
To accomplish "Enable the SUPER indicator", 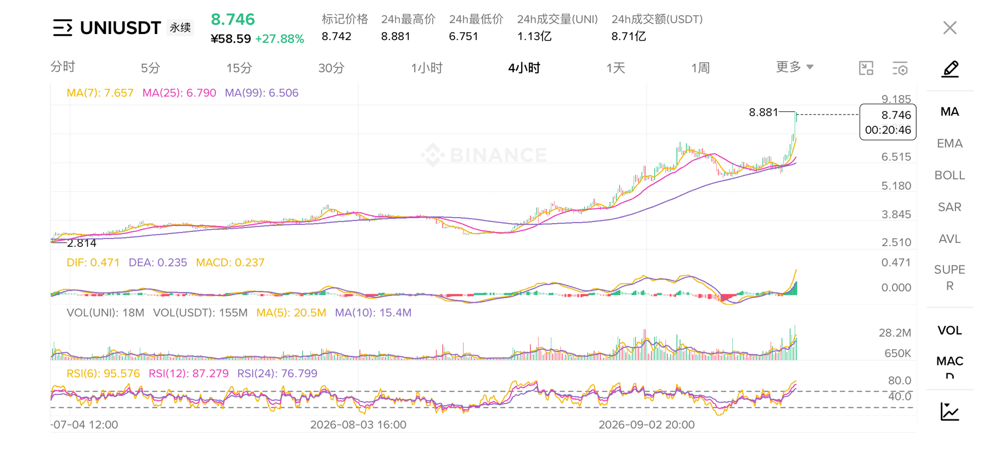I will click(950, 277).
